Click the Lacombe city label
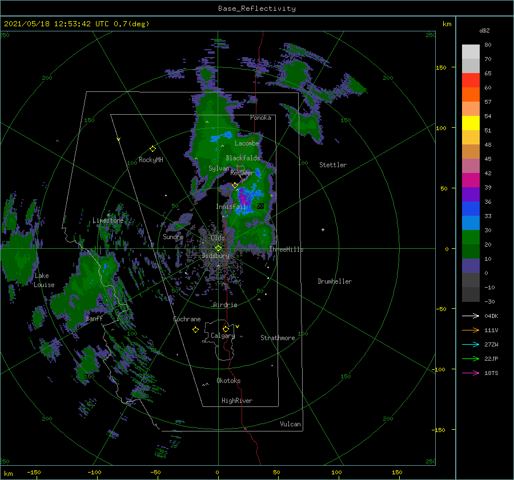Viewport: 514px width, 480px height. (247, 143)
